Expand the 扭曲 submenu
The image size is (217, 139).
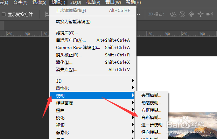tap(93, 110)
